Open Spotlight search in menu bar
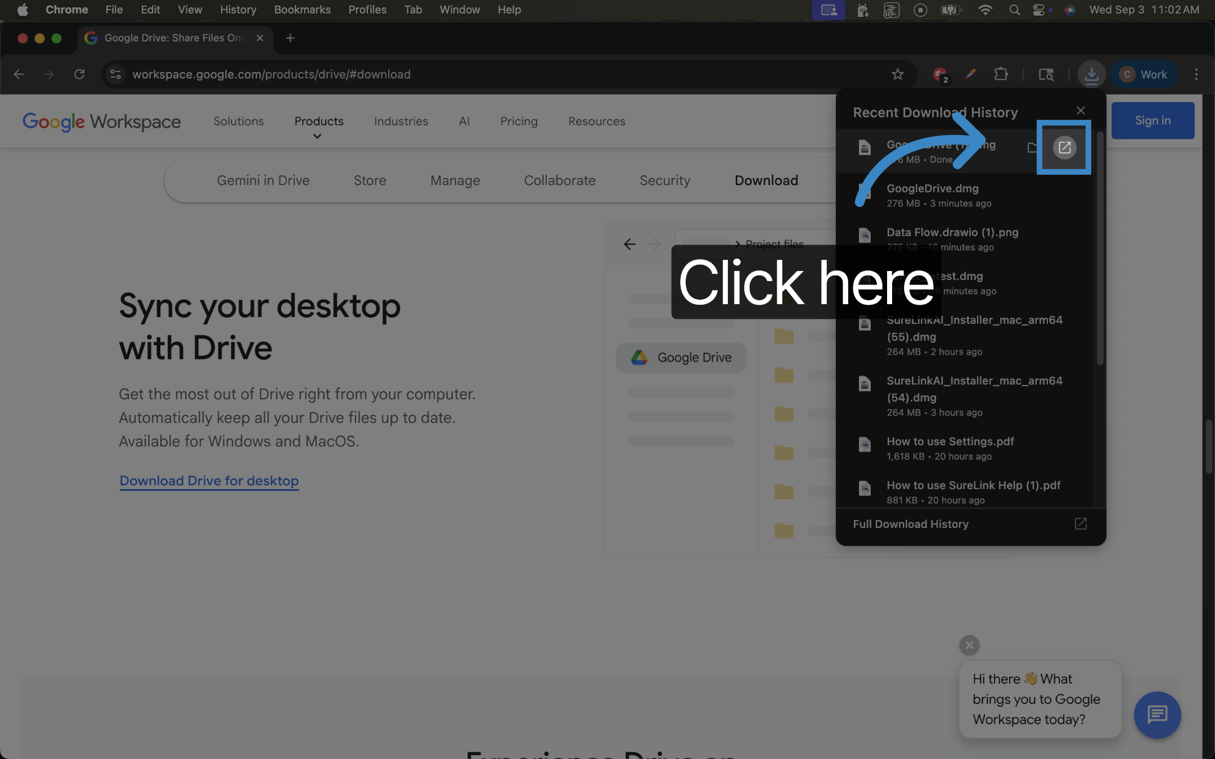 click(1014, 10)
